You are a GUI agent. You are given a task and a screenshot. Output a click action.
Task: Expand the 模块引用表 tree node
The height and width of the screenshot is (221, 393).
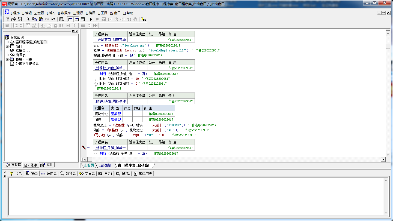point(7,59)
